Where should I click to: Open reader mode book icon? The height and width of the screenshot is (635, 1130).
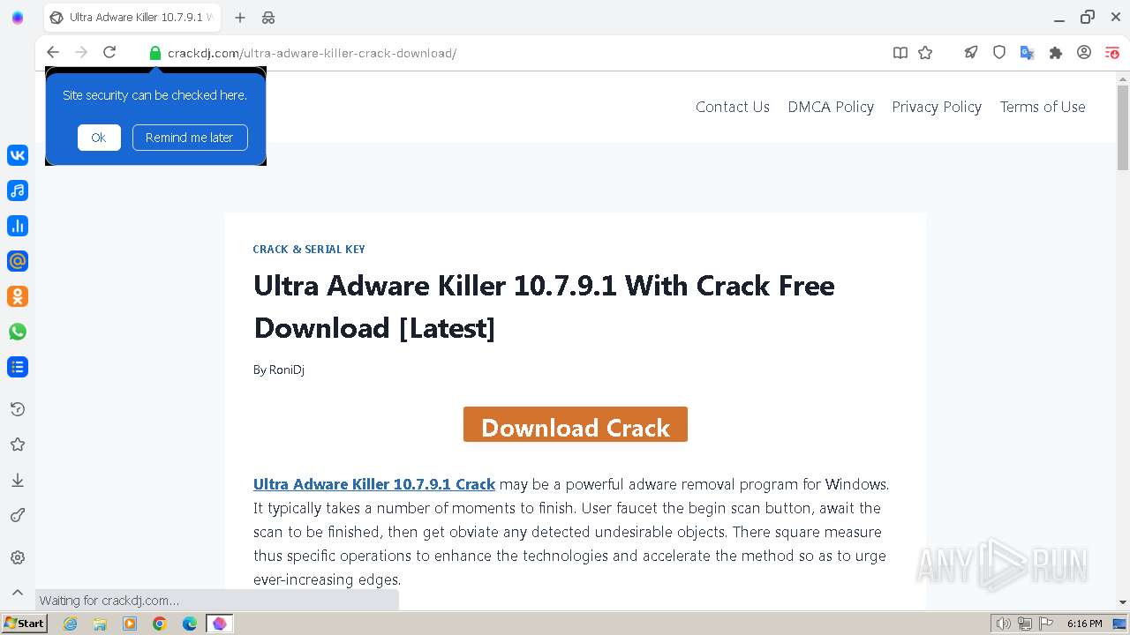pos(900,53)
